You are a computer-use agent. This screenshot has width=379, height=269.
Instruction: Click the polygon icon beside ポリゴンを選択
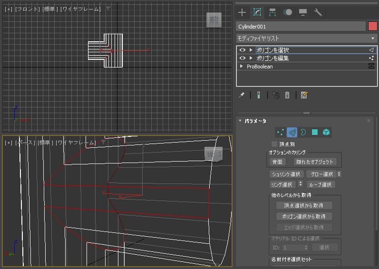(x=371, y=50)
